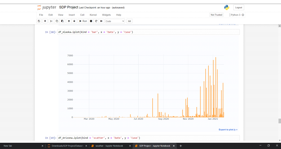Click the Python logo icon
The height and width of the screenshot is (149, 281).
tap(227, 7)
